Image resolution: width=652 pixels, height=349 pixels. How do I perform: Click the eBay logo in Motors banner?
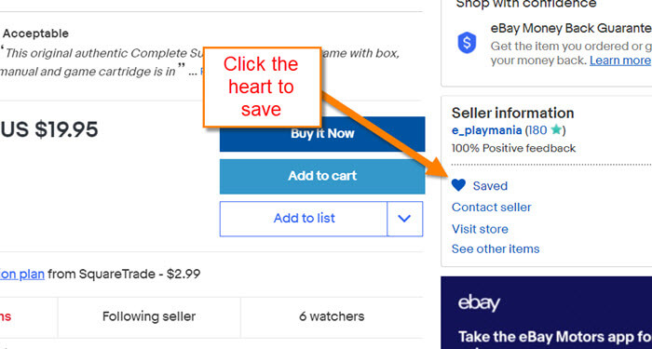pyautogui.click(x=479, y=303)
